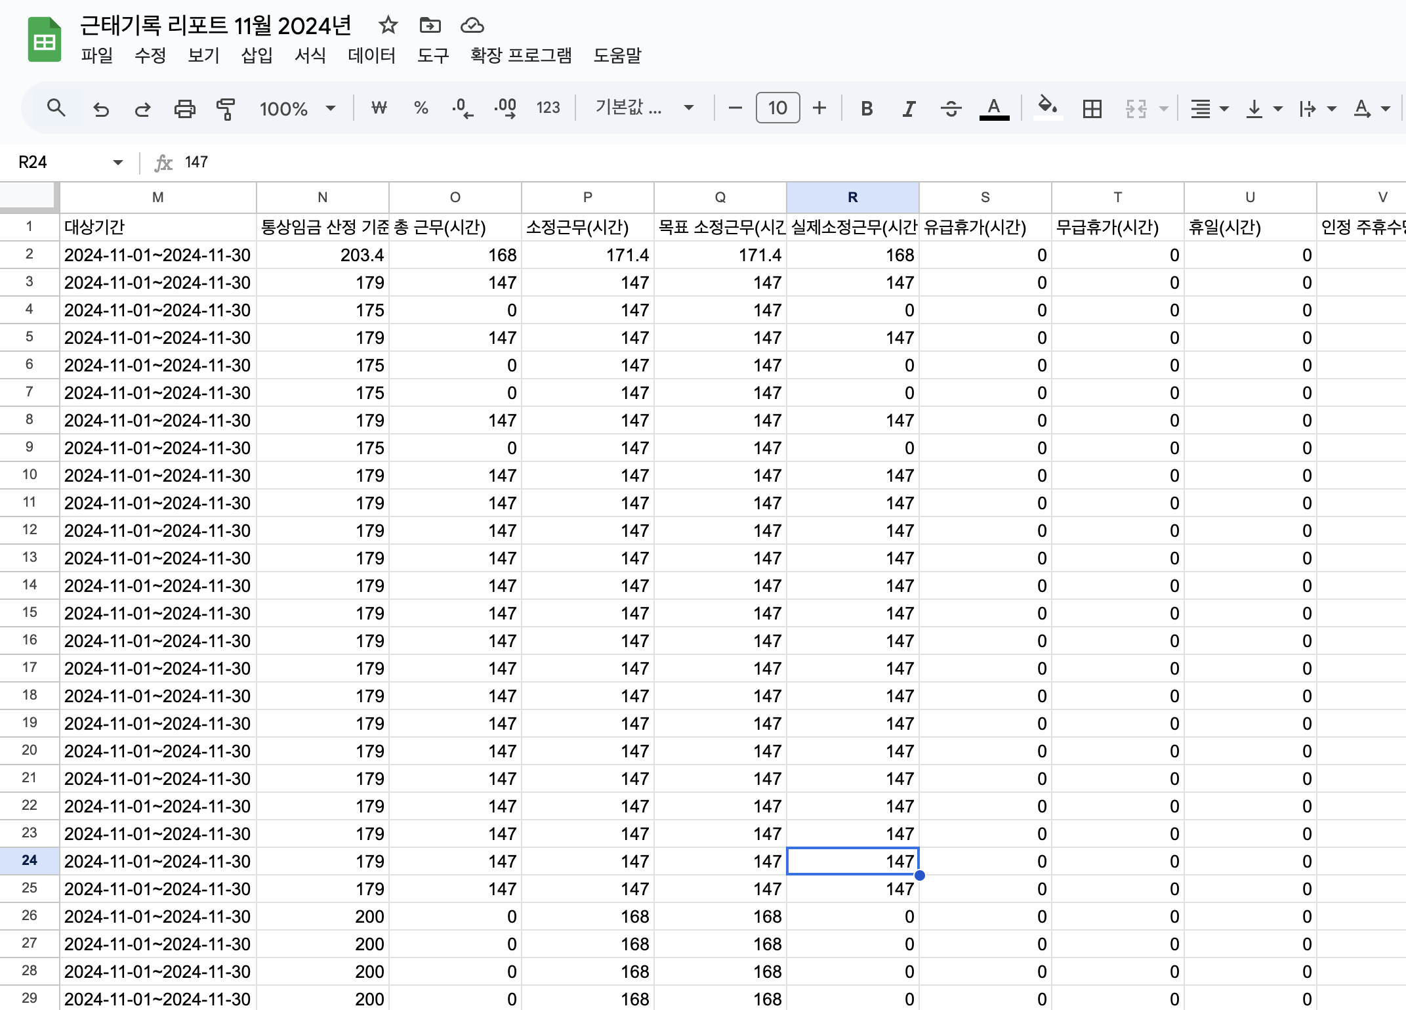The width and height of the screenshot is (1406, 1010).
Task: Select the paint format roller icon
Action: (x=226, y=108)
